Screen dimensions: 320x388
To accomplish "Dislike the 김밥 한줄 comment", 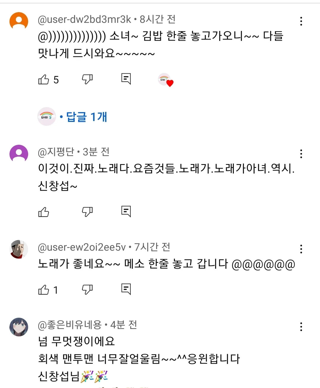I will click(x=87, y=79).
